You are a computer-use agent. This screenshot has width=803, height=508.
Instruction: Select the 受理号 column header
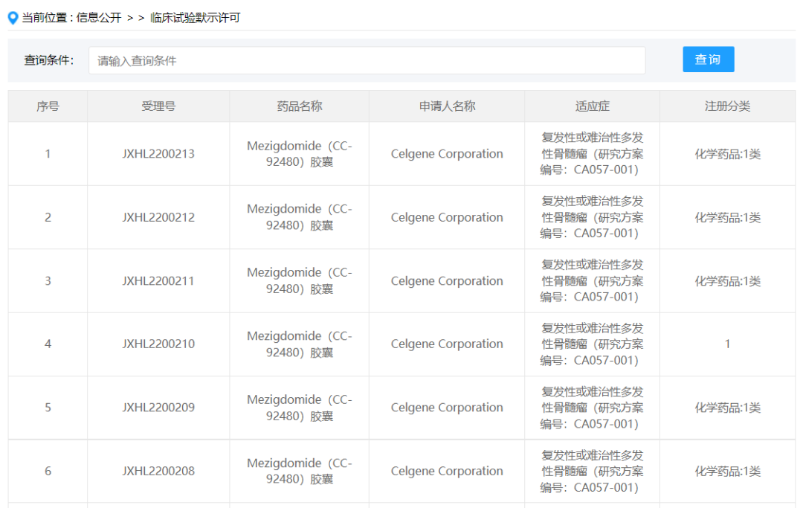coord(158,106)
